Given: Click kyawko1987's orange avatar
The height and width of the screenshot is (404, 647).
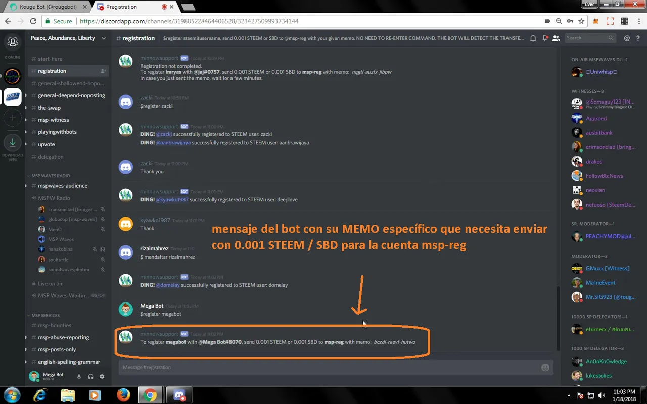Looking at the screenshot, I should (125, 224).
